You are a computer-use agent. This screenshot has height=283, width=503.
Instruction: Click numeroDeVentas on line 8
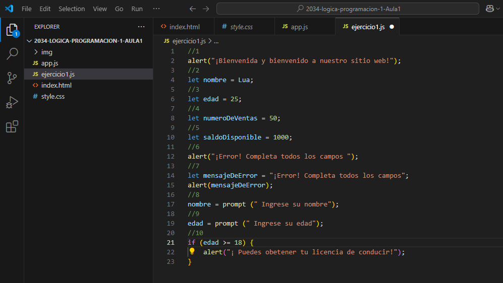point(230,118)
